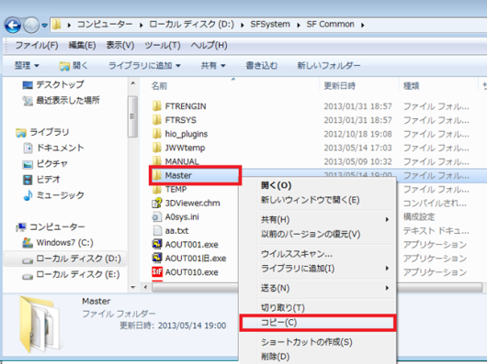Select コンピューター in the address breadcrumb
Screen dimensions: 487x364
coord(105,24)
